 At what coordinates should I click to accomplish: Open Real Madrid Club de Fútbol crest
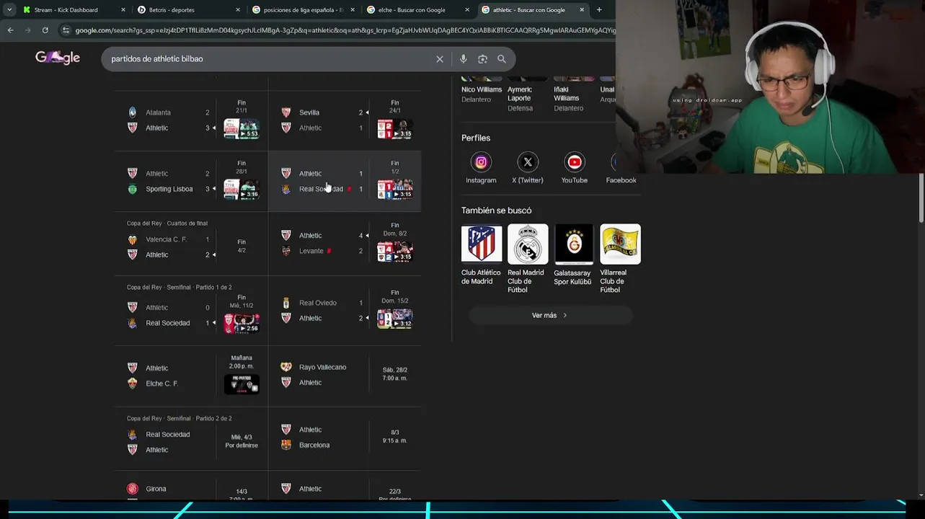[x=528, y=244]
